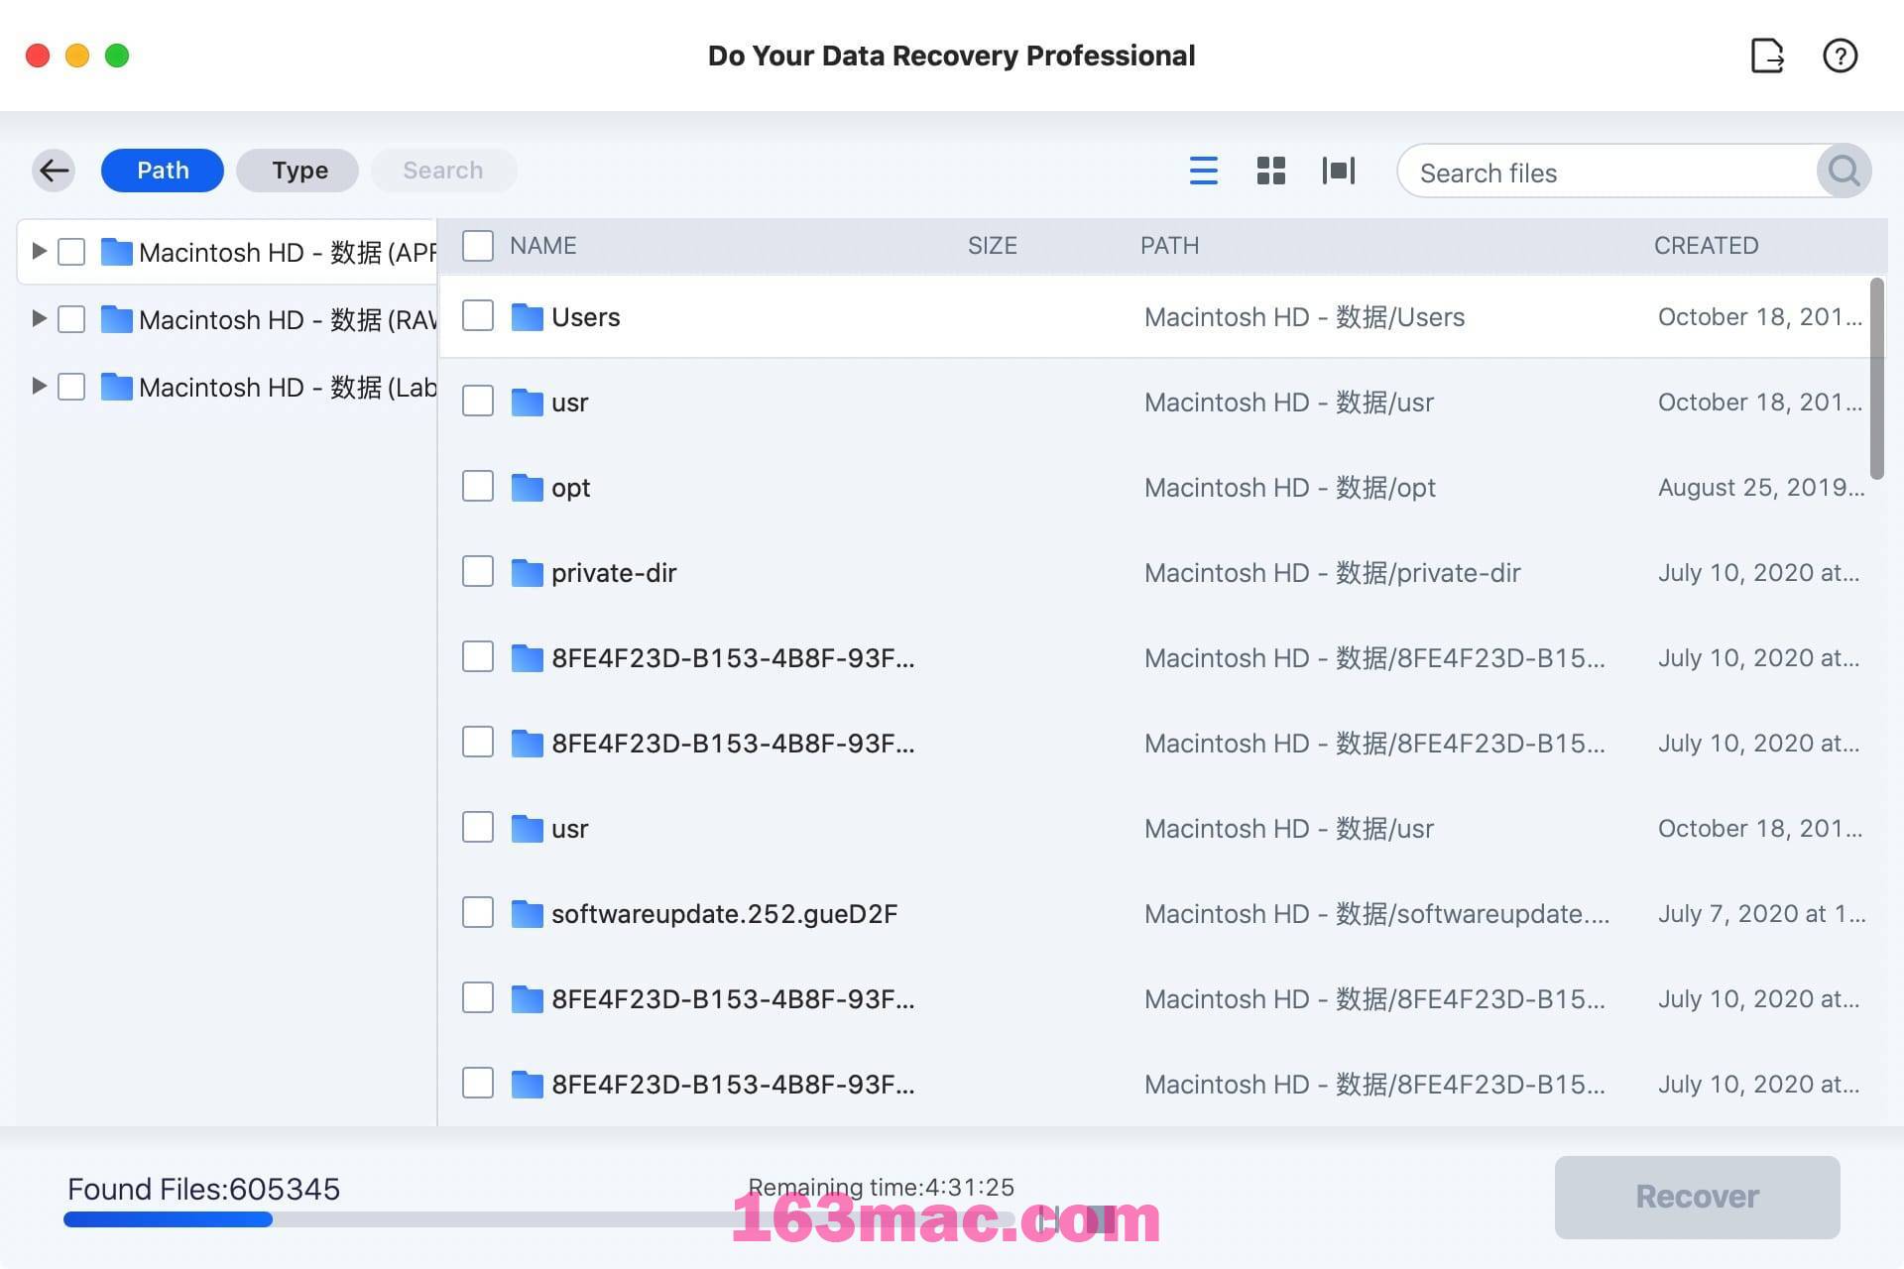The image size is (1904, 1269).
Task: Switch to grid view layout
Action: [1270, 170]
